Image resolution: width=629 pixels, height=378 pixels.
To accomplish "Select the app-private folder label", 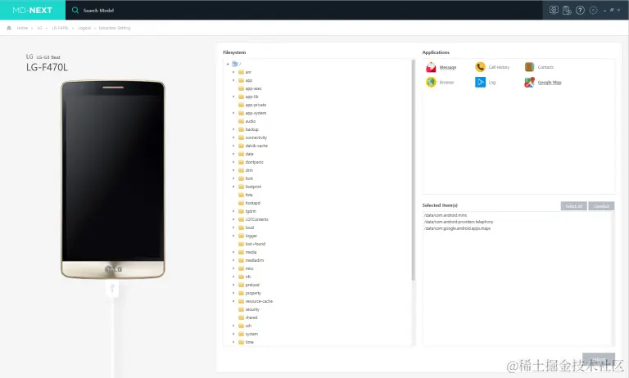I will pos(256,105).
